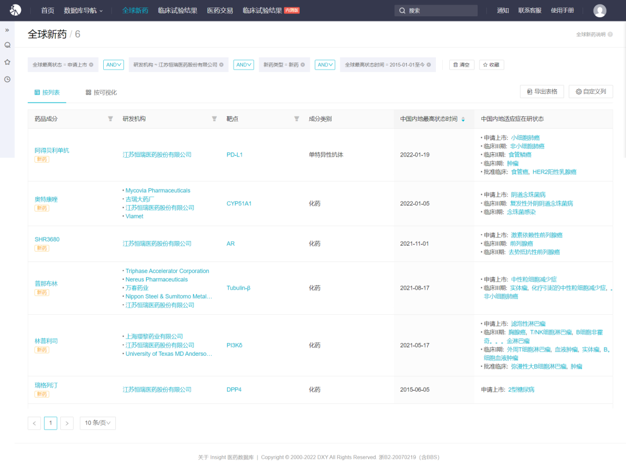Click the help icon beside 全球新药说明
The height and width of the screenshot is (466, 626).
point(610,34)
